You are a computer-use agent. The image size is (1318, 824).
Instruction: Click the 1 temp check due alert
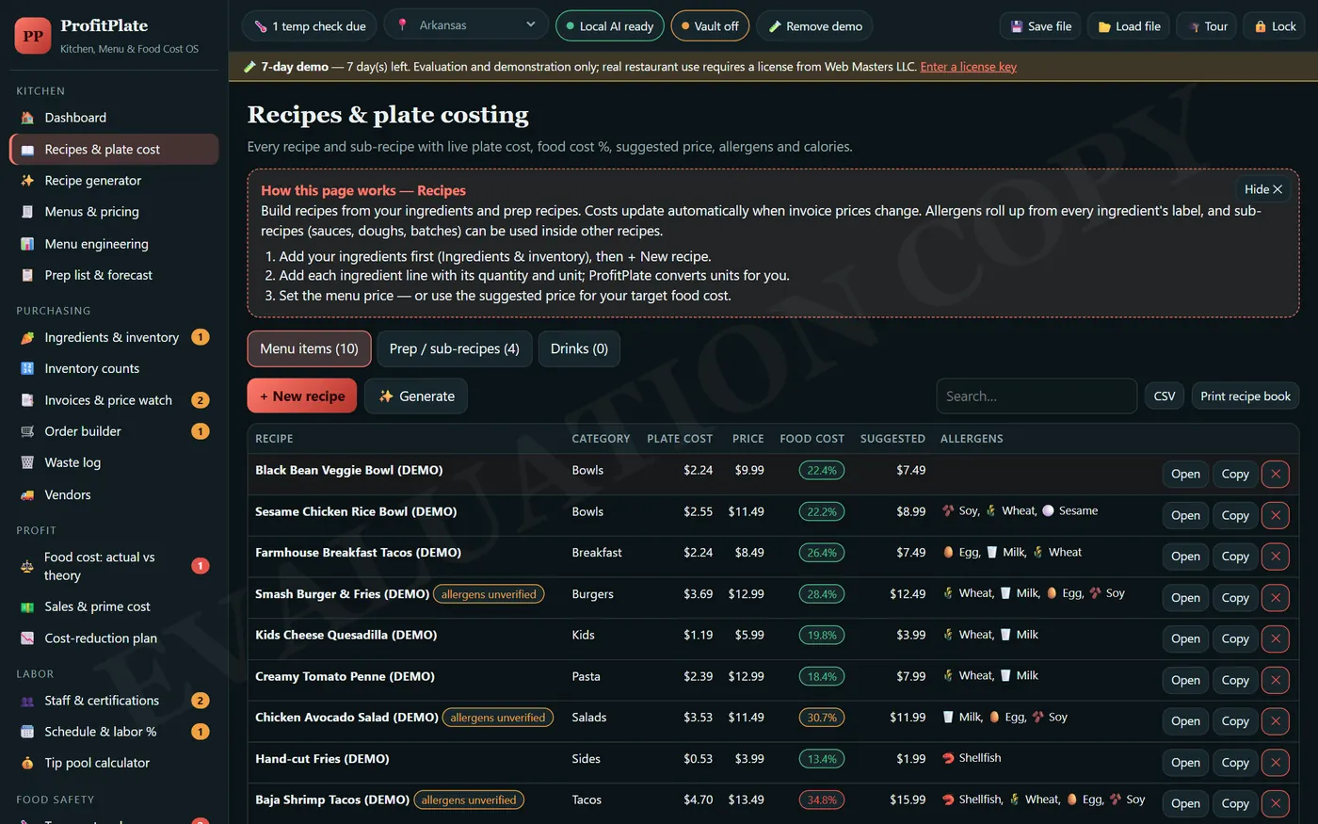coord(310,26)
